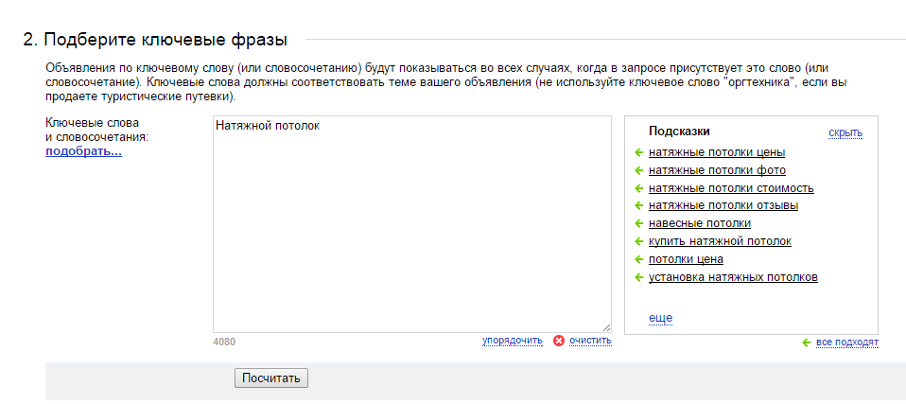Click inside the keywords text area
The image size is (906, 404).
[412, 224]
